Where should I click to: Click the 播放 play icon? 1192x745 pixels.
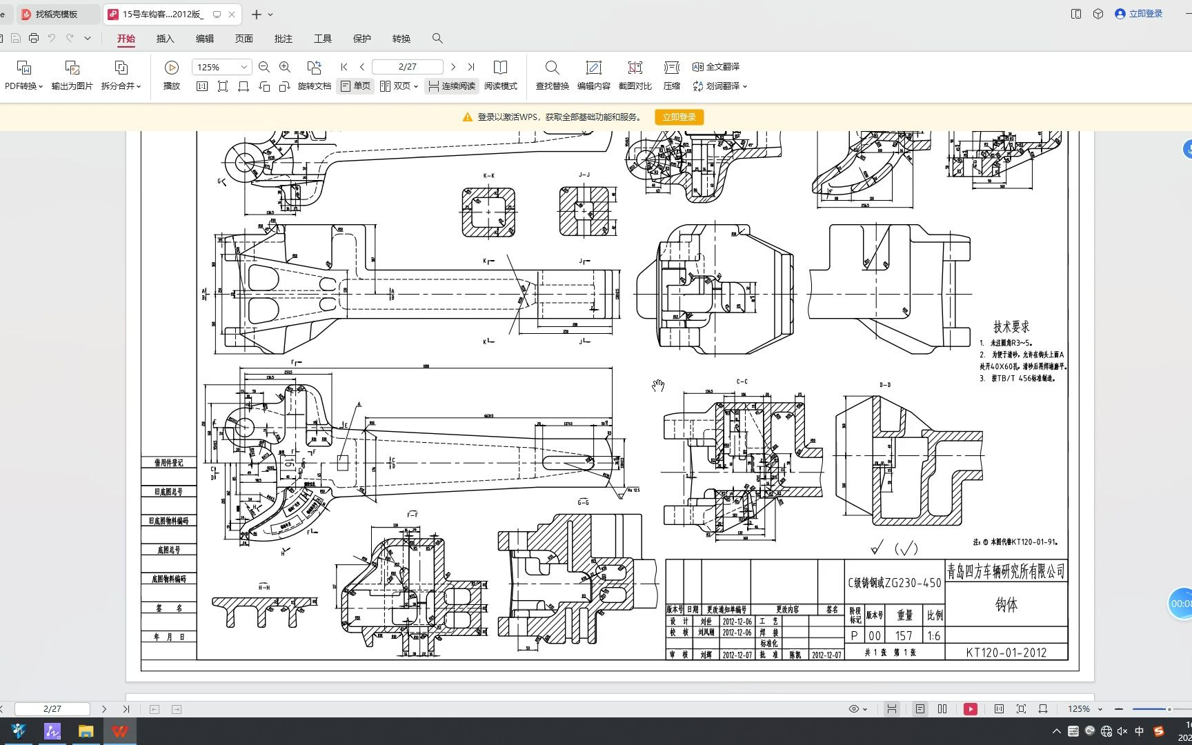(171, 68)
